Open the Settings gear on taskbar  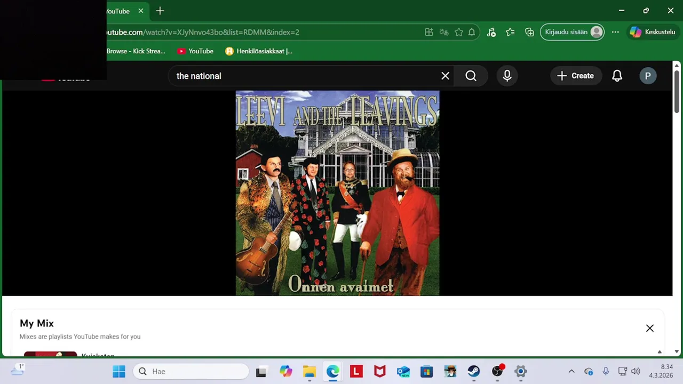pos(521,371)
